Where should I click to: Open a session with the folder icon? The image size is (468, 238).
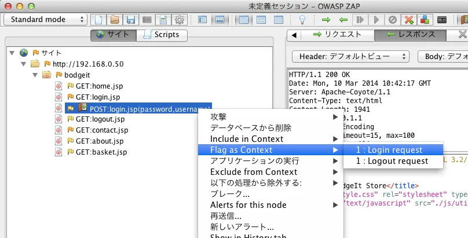(115, 20)
